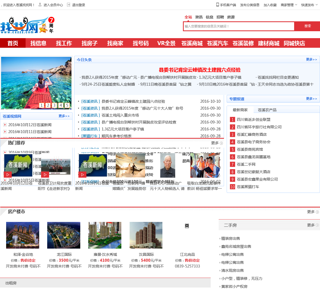Screen dimensions: 320x291
Task: Open 找工作 in the main nav
Action: coord(64,43)
